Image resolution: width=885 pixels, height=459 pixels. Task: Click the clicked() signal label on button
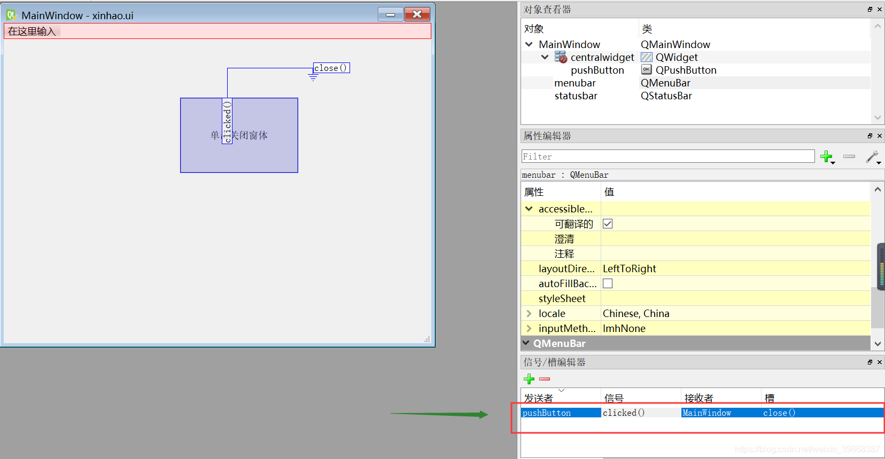227,121
